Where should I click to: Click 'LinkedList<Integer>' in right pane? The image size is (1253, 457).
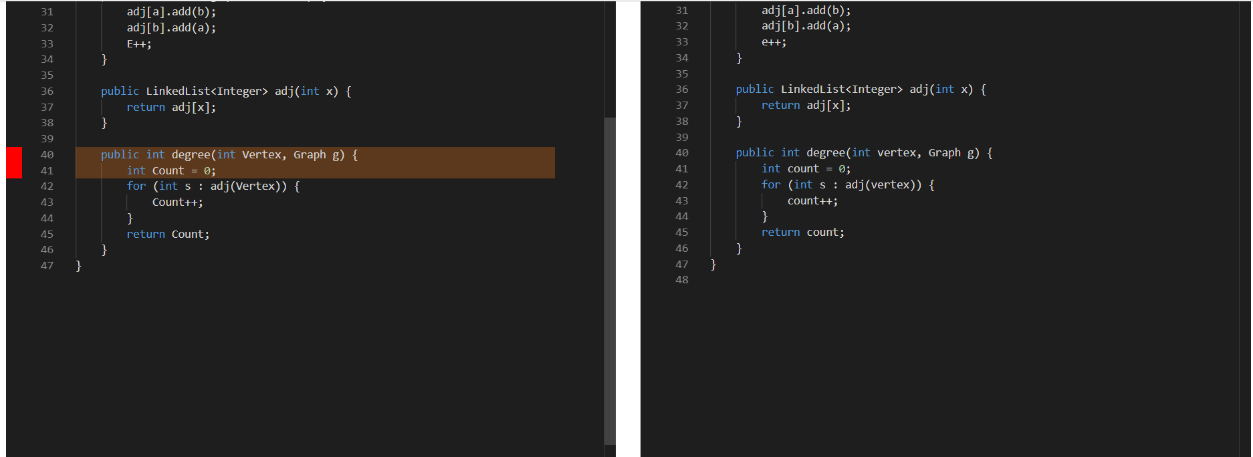pos(842,89)
